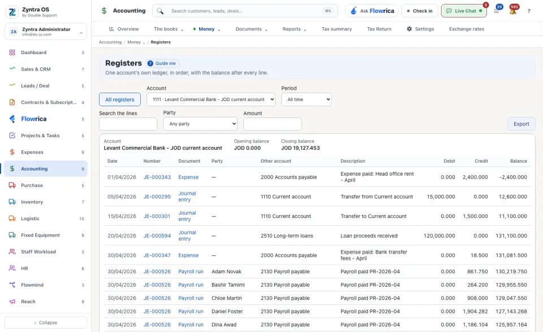
Task: Start a Live Chat
Action: [464, 11]
